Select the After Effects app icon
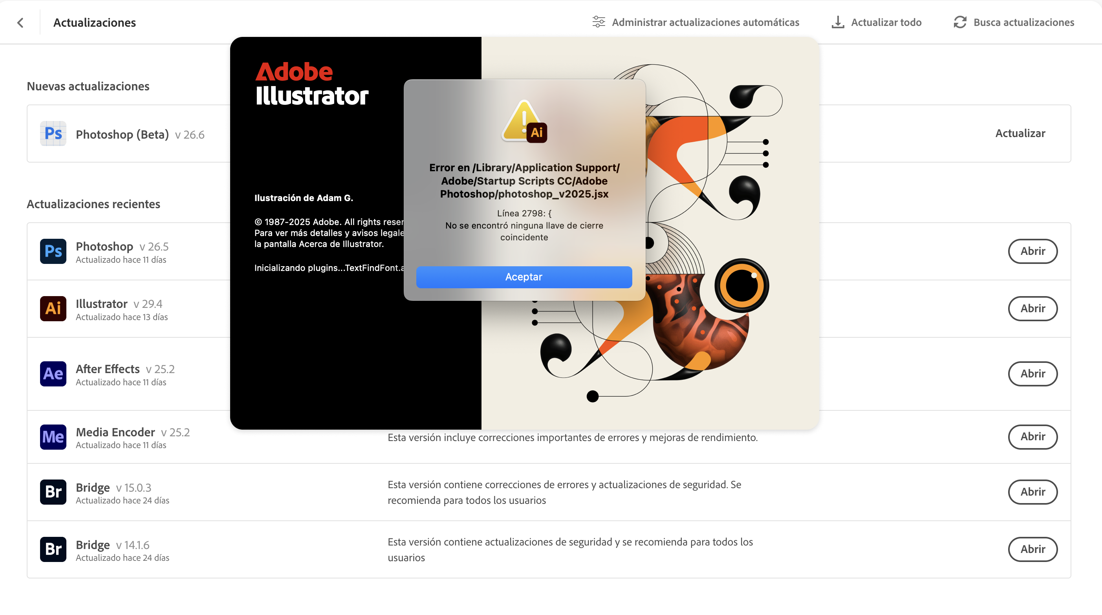 (52, 374)
